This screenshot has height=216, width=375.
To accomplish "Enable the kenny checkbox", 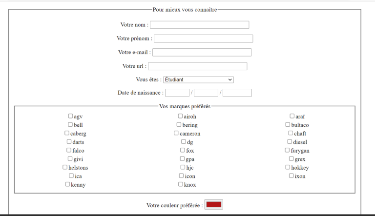I will 67,184.
